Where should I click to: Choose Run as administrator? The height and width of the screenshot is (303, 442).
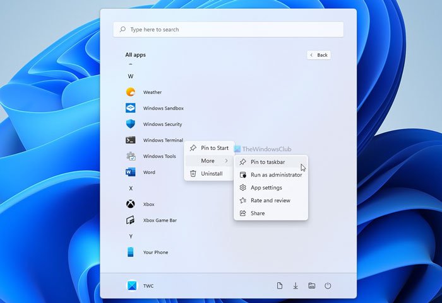point(271,174)
